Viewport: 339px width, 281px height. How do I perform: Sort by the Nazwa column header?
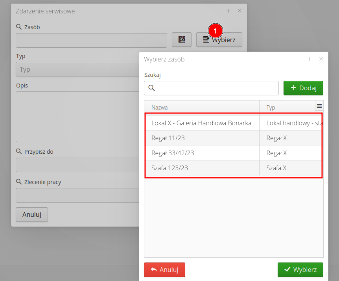[x=201, y=108]
